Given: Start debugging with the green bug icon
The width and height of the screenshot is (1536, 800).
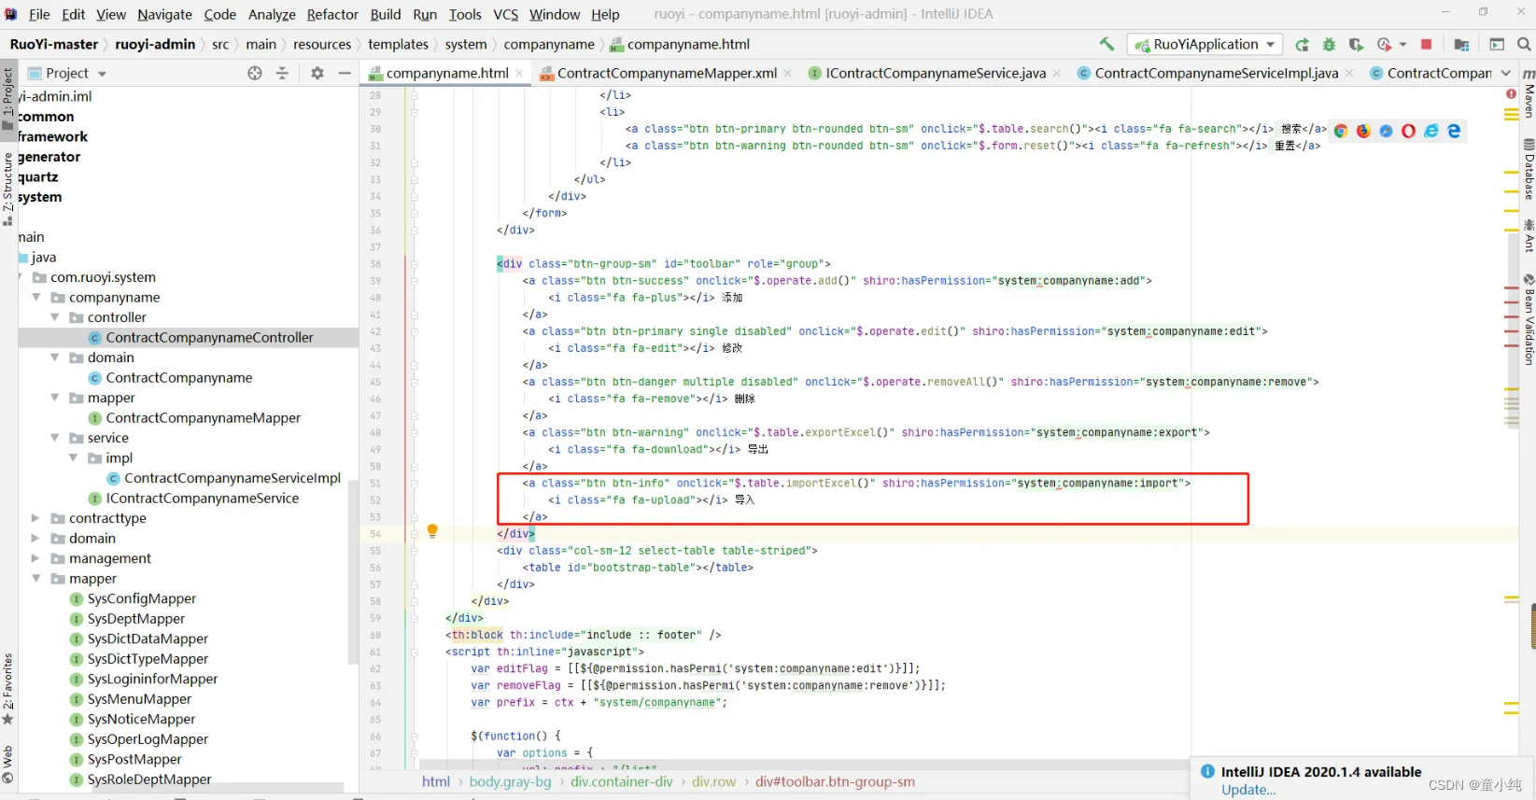Looking at the screenshot, I should 1329,45.
